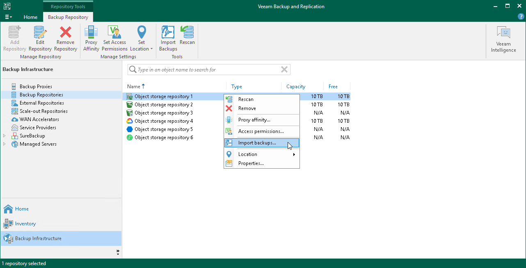Expand the SureBackup tree node
The height and width of the screenshot is (268, 526).
(5, 136)
